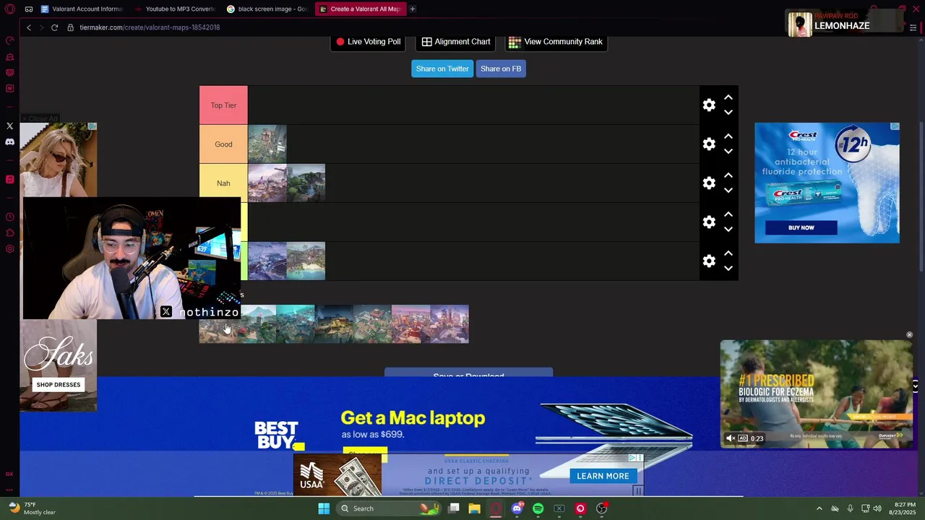
Task: Select the Top Tier label cell
Action: 223,105
